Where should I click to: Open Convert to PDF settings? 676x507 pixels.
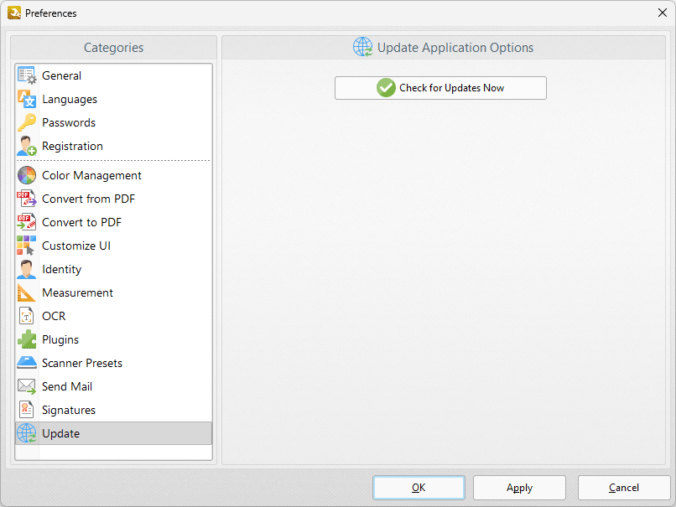click(114, 222)
